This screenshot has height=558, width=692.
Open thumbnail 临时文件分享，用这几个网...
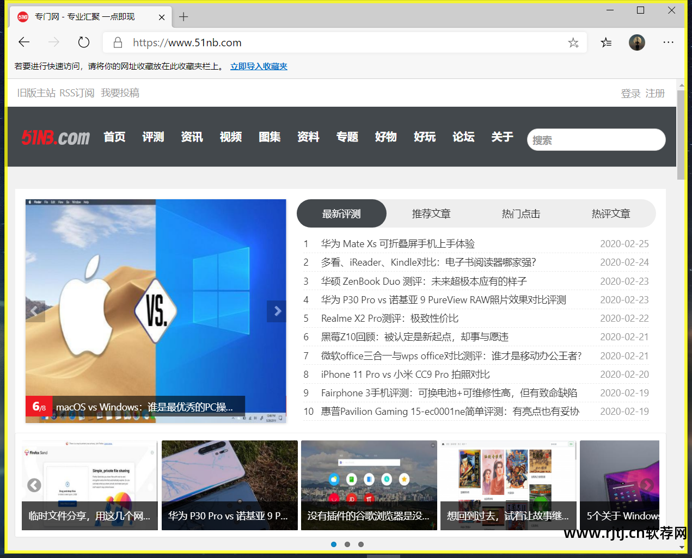click(90, 485)
